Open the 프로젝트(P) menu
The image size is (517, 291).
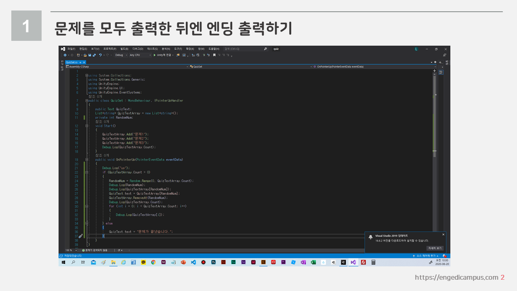coord(110,49)
